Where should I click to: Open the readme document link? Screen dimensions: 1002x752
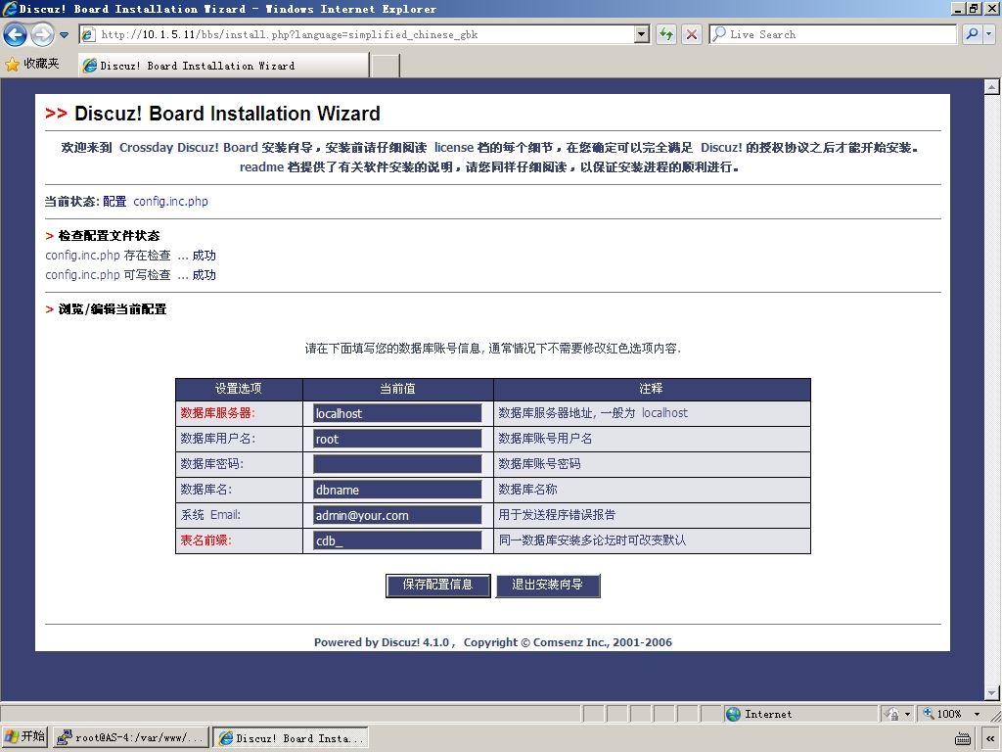(x=261, y=167)
